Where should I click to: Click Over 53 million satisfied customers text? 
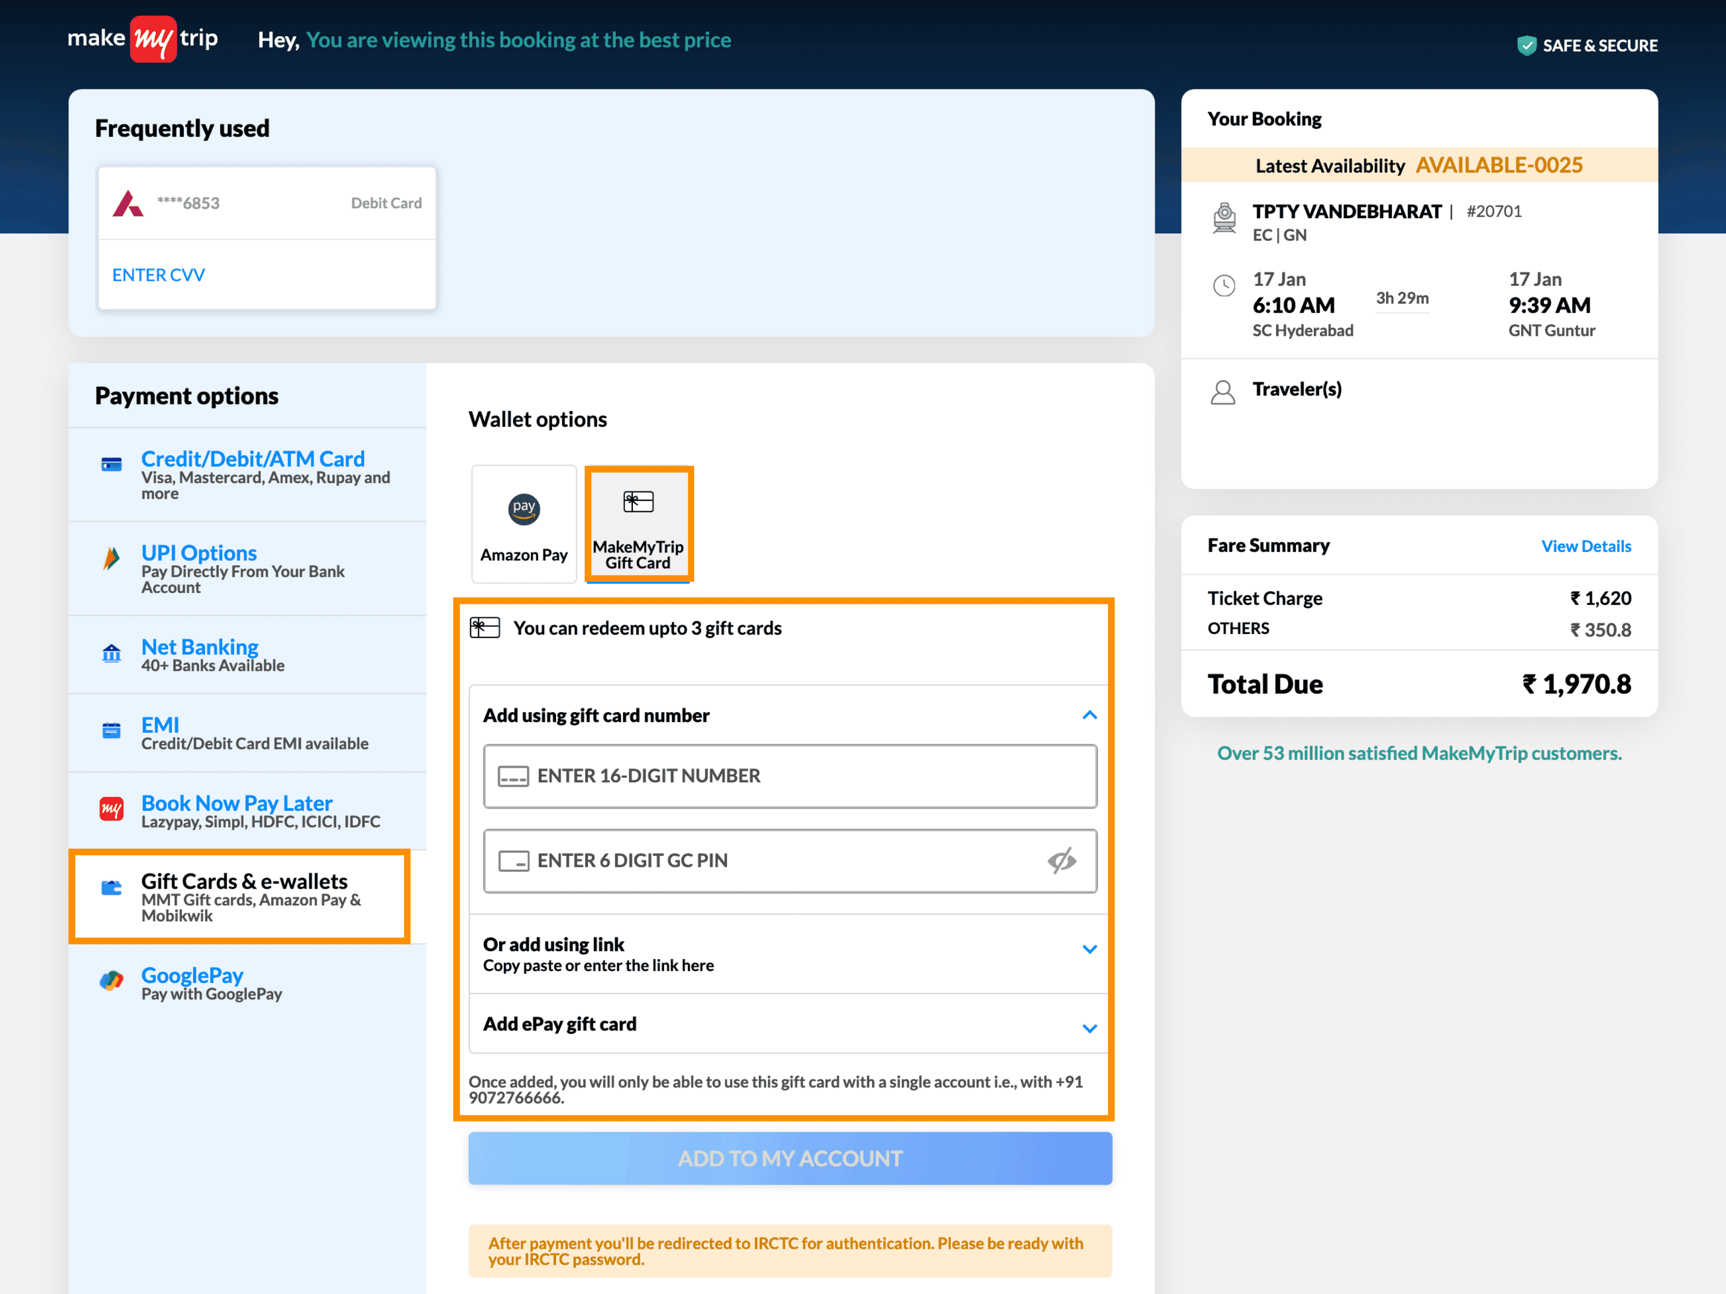[x=1419, y=753]
